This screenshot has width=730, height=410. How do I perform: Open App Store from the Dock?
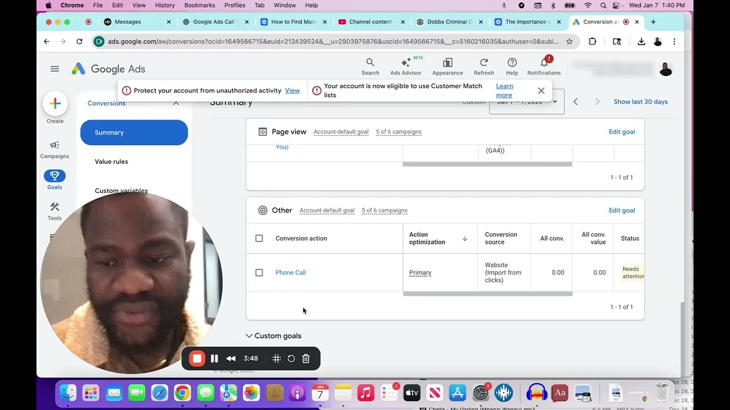457,393
